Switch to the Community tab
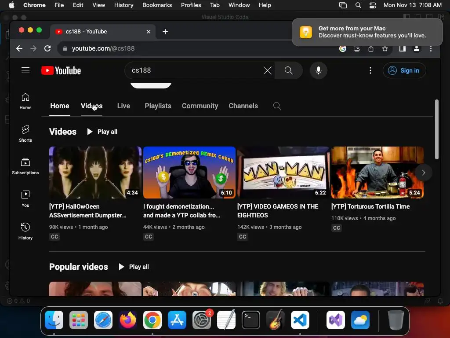 click(x=200, y=106)
